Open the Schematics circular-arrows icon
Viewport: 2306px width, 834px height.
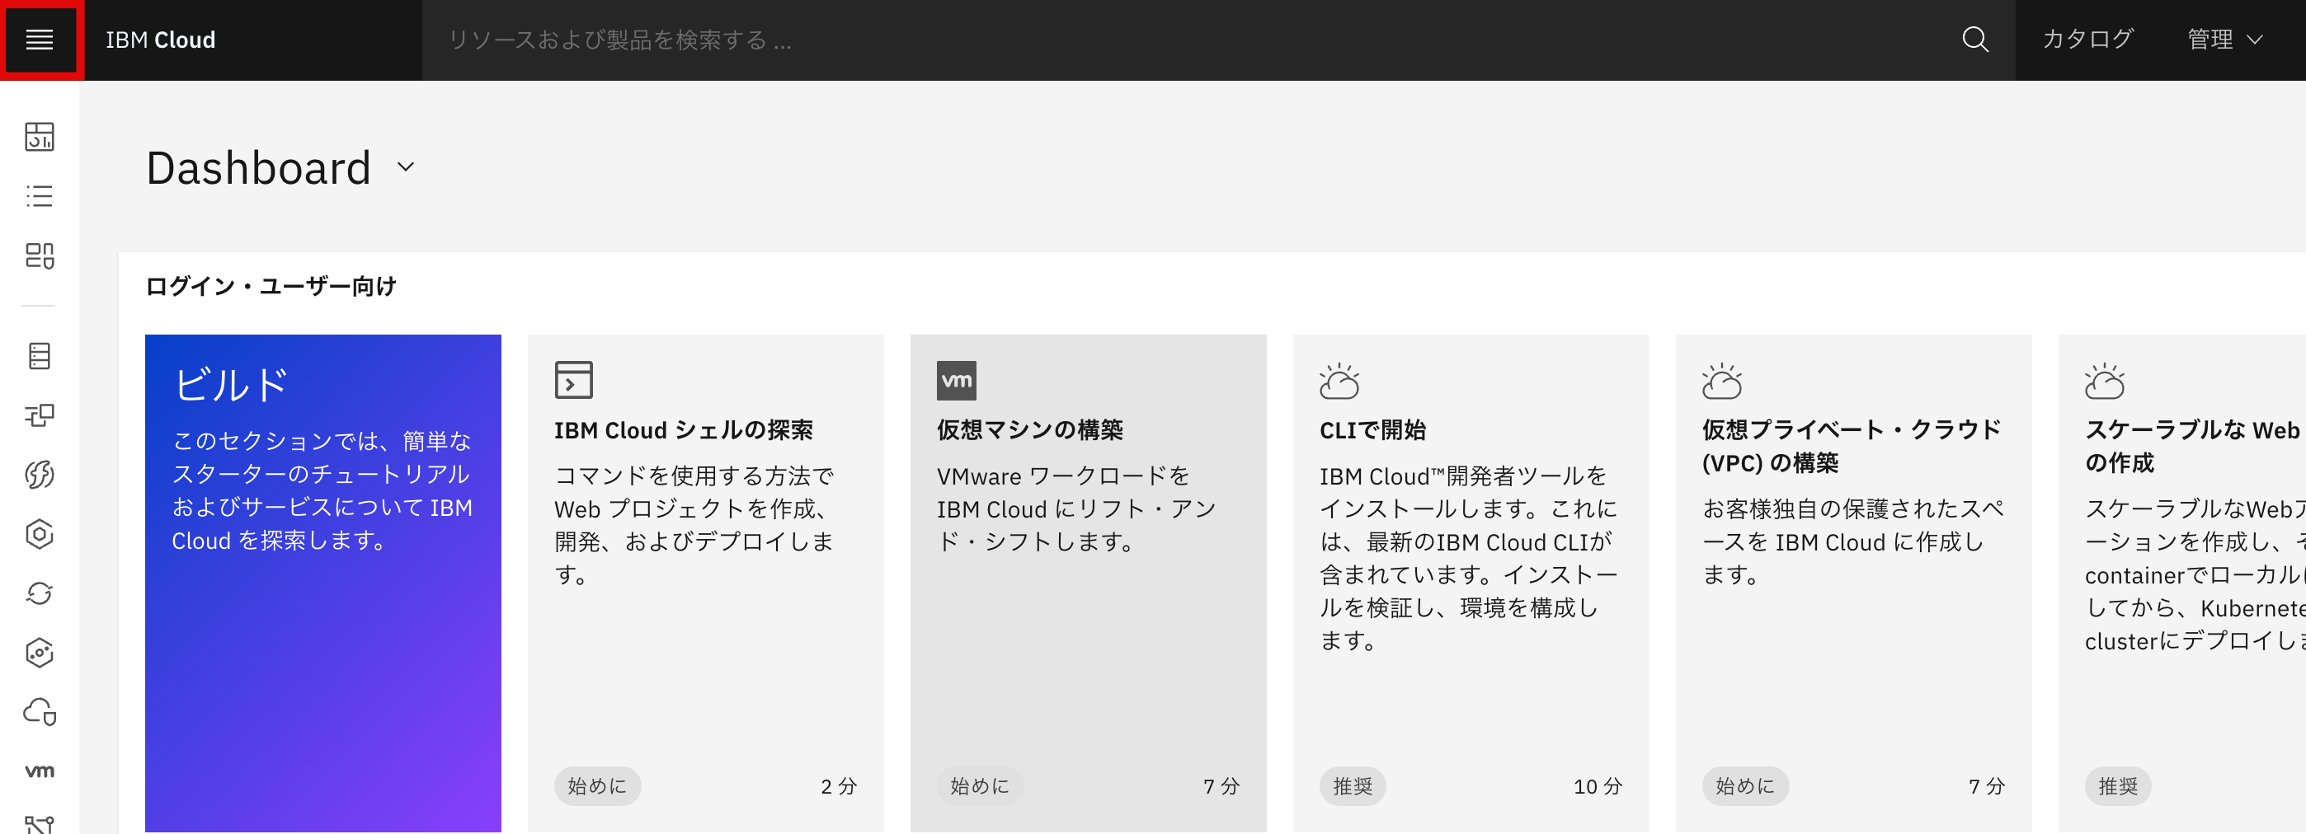(40, 593)
